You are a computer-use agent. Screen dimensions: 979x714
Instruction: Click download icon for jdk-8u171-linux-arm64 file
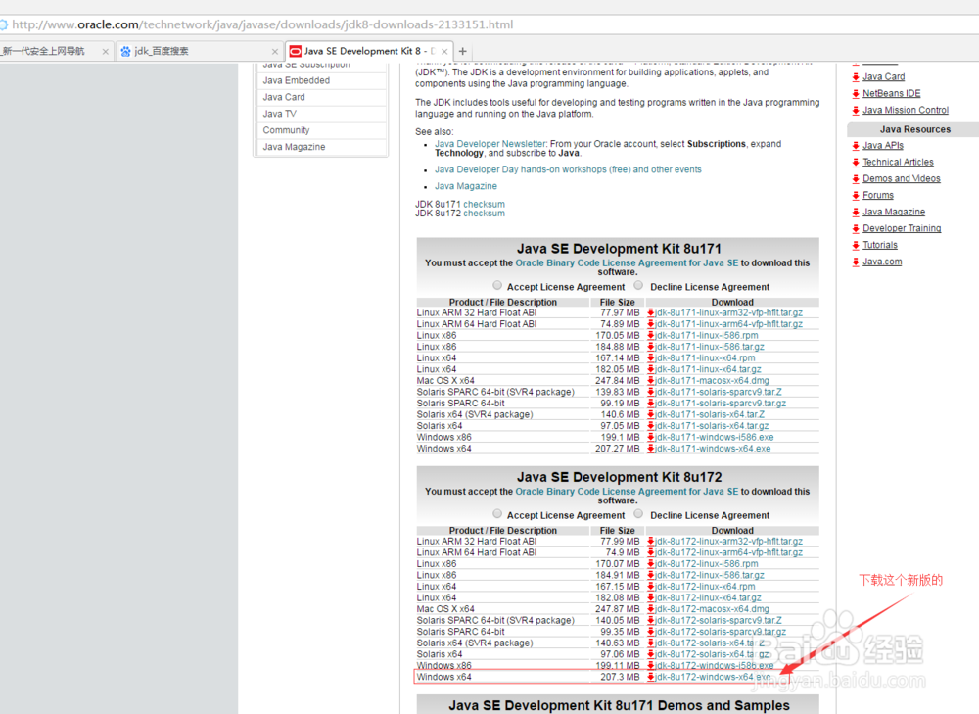tap(651, 324)
